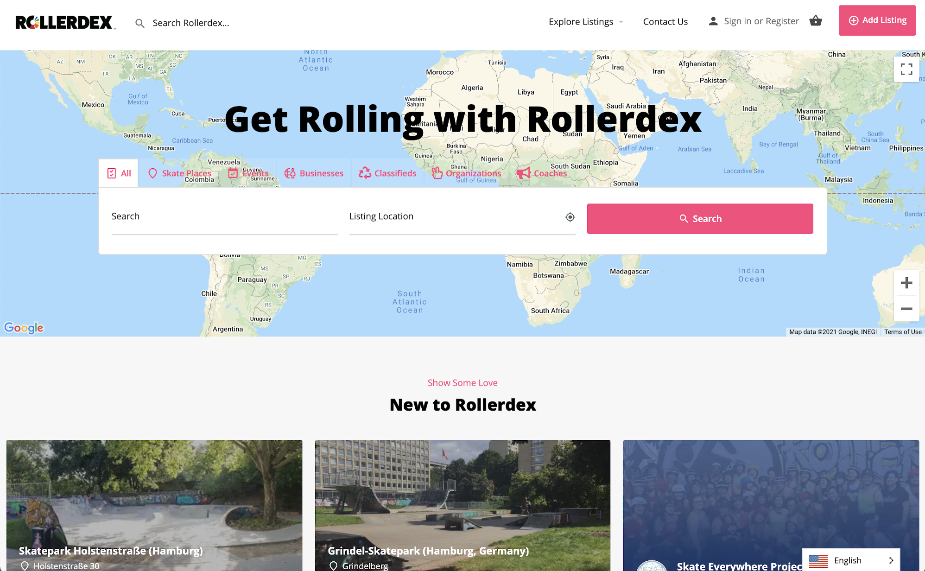925x571 pixels.
Task: Select the Classifieds tab
Action: (x=387, y=173)
